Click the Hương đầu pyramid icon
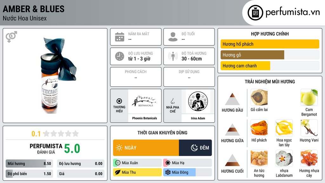This screenshot has width=325, height=183. coord(232,99)
